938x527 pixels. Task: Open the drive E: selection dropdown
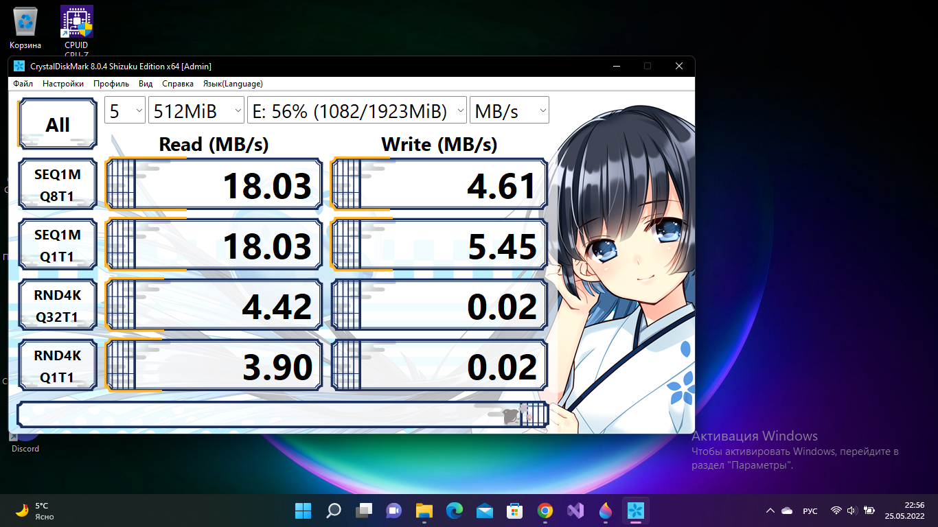pyautogui.click(x=357, y=110)
